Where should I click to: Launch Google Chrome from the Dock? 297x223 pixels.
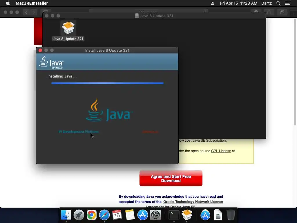click(91, 215)
